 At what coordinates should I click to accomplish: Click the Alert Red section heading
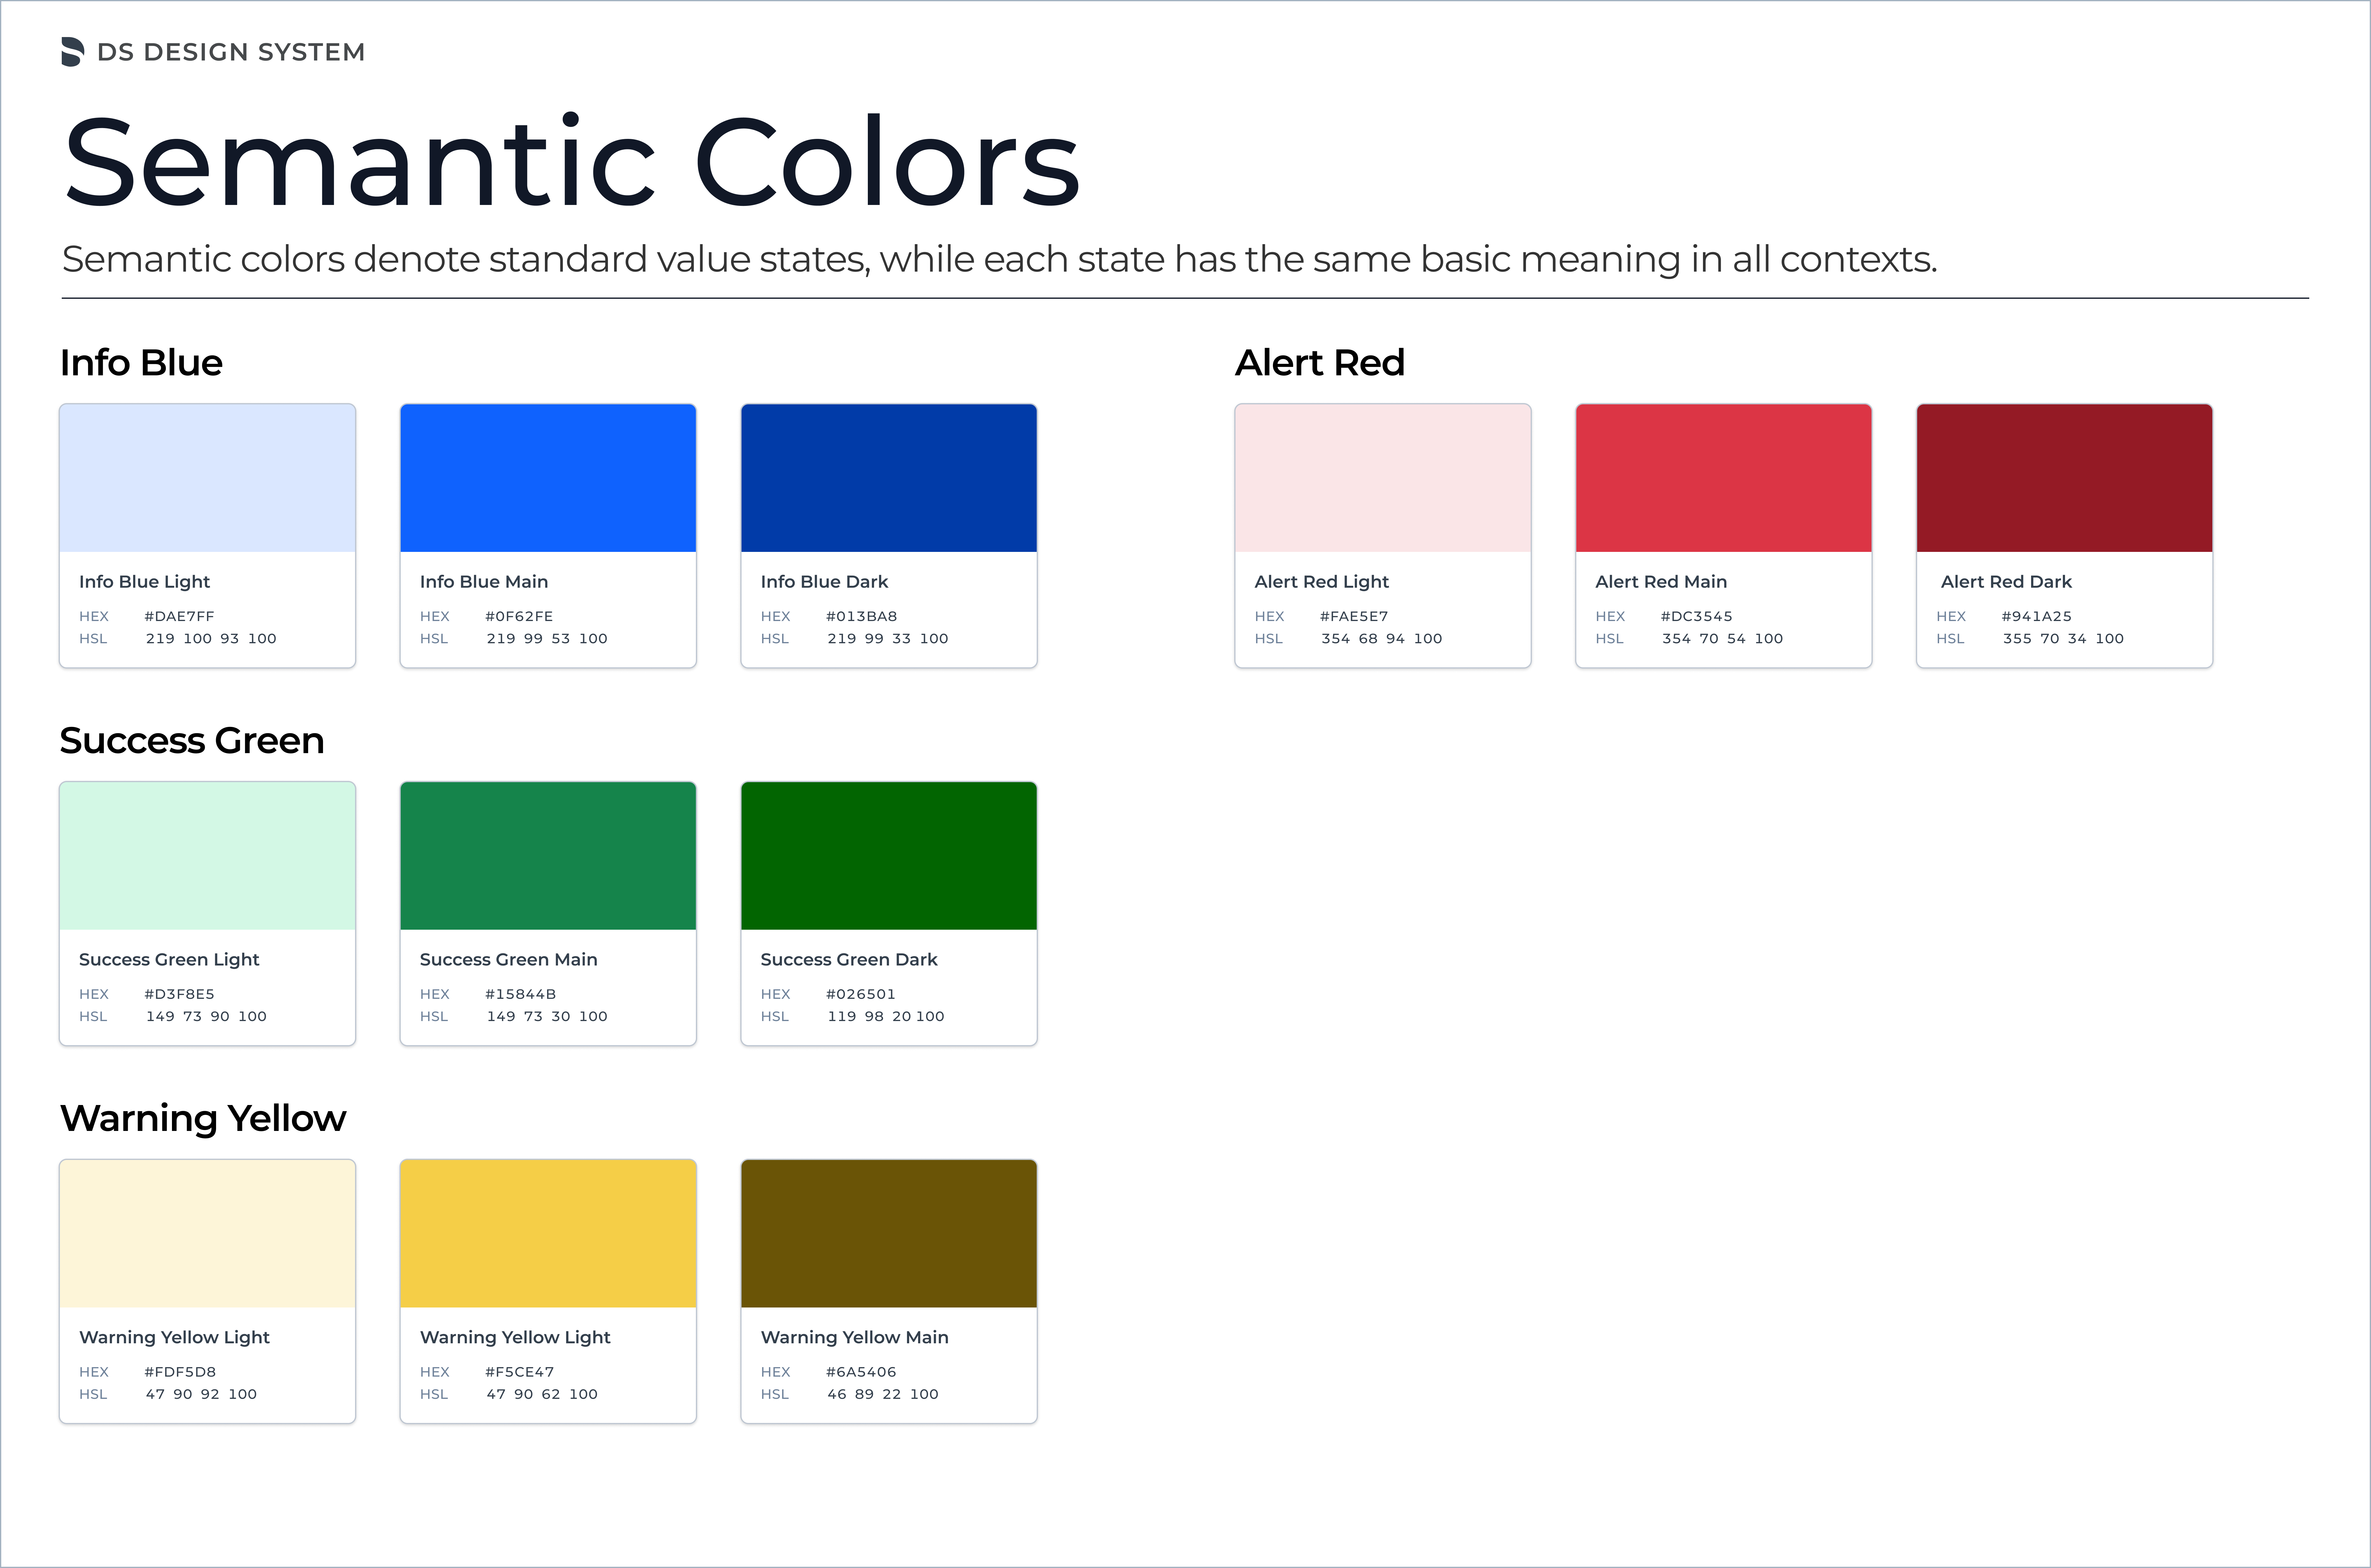pyautogui.click(x=1320, y=363)
